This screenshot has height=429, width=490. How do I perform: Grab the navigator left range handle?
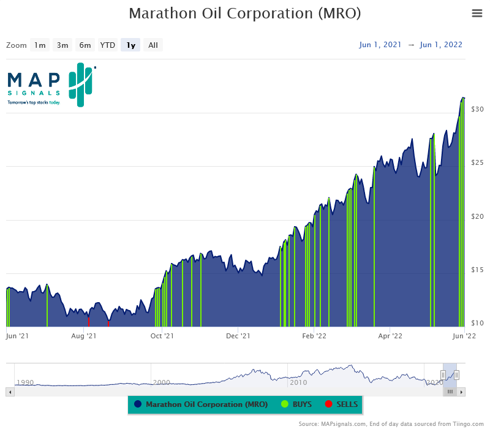443,374
